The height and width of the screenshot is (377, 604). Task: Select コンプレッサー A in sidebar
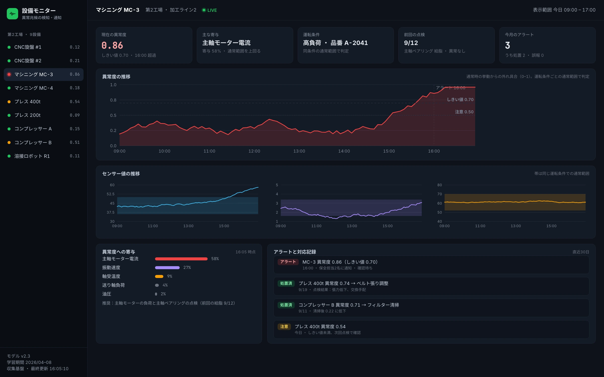44,129
